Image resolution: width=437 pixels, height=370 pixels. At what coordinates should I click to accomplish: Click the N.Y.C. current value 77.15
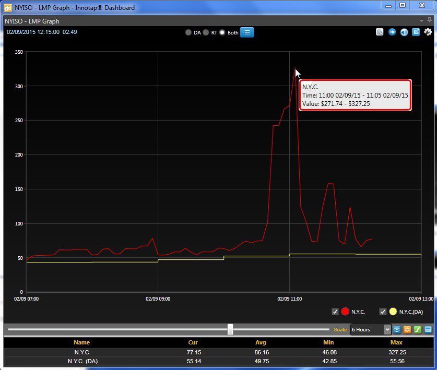(x=194, y=352)
